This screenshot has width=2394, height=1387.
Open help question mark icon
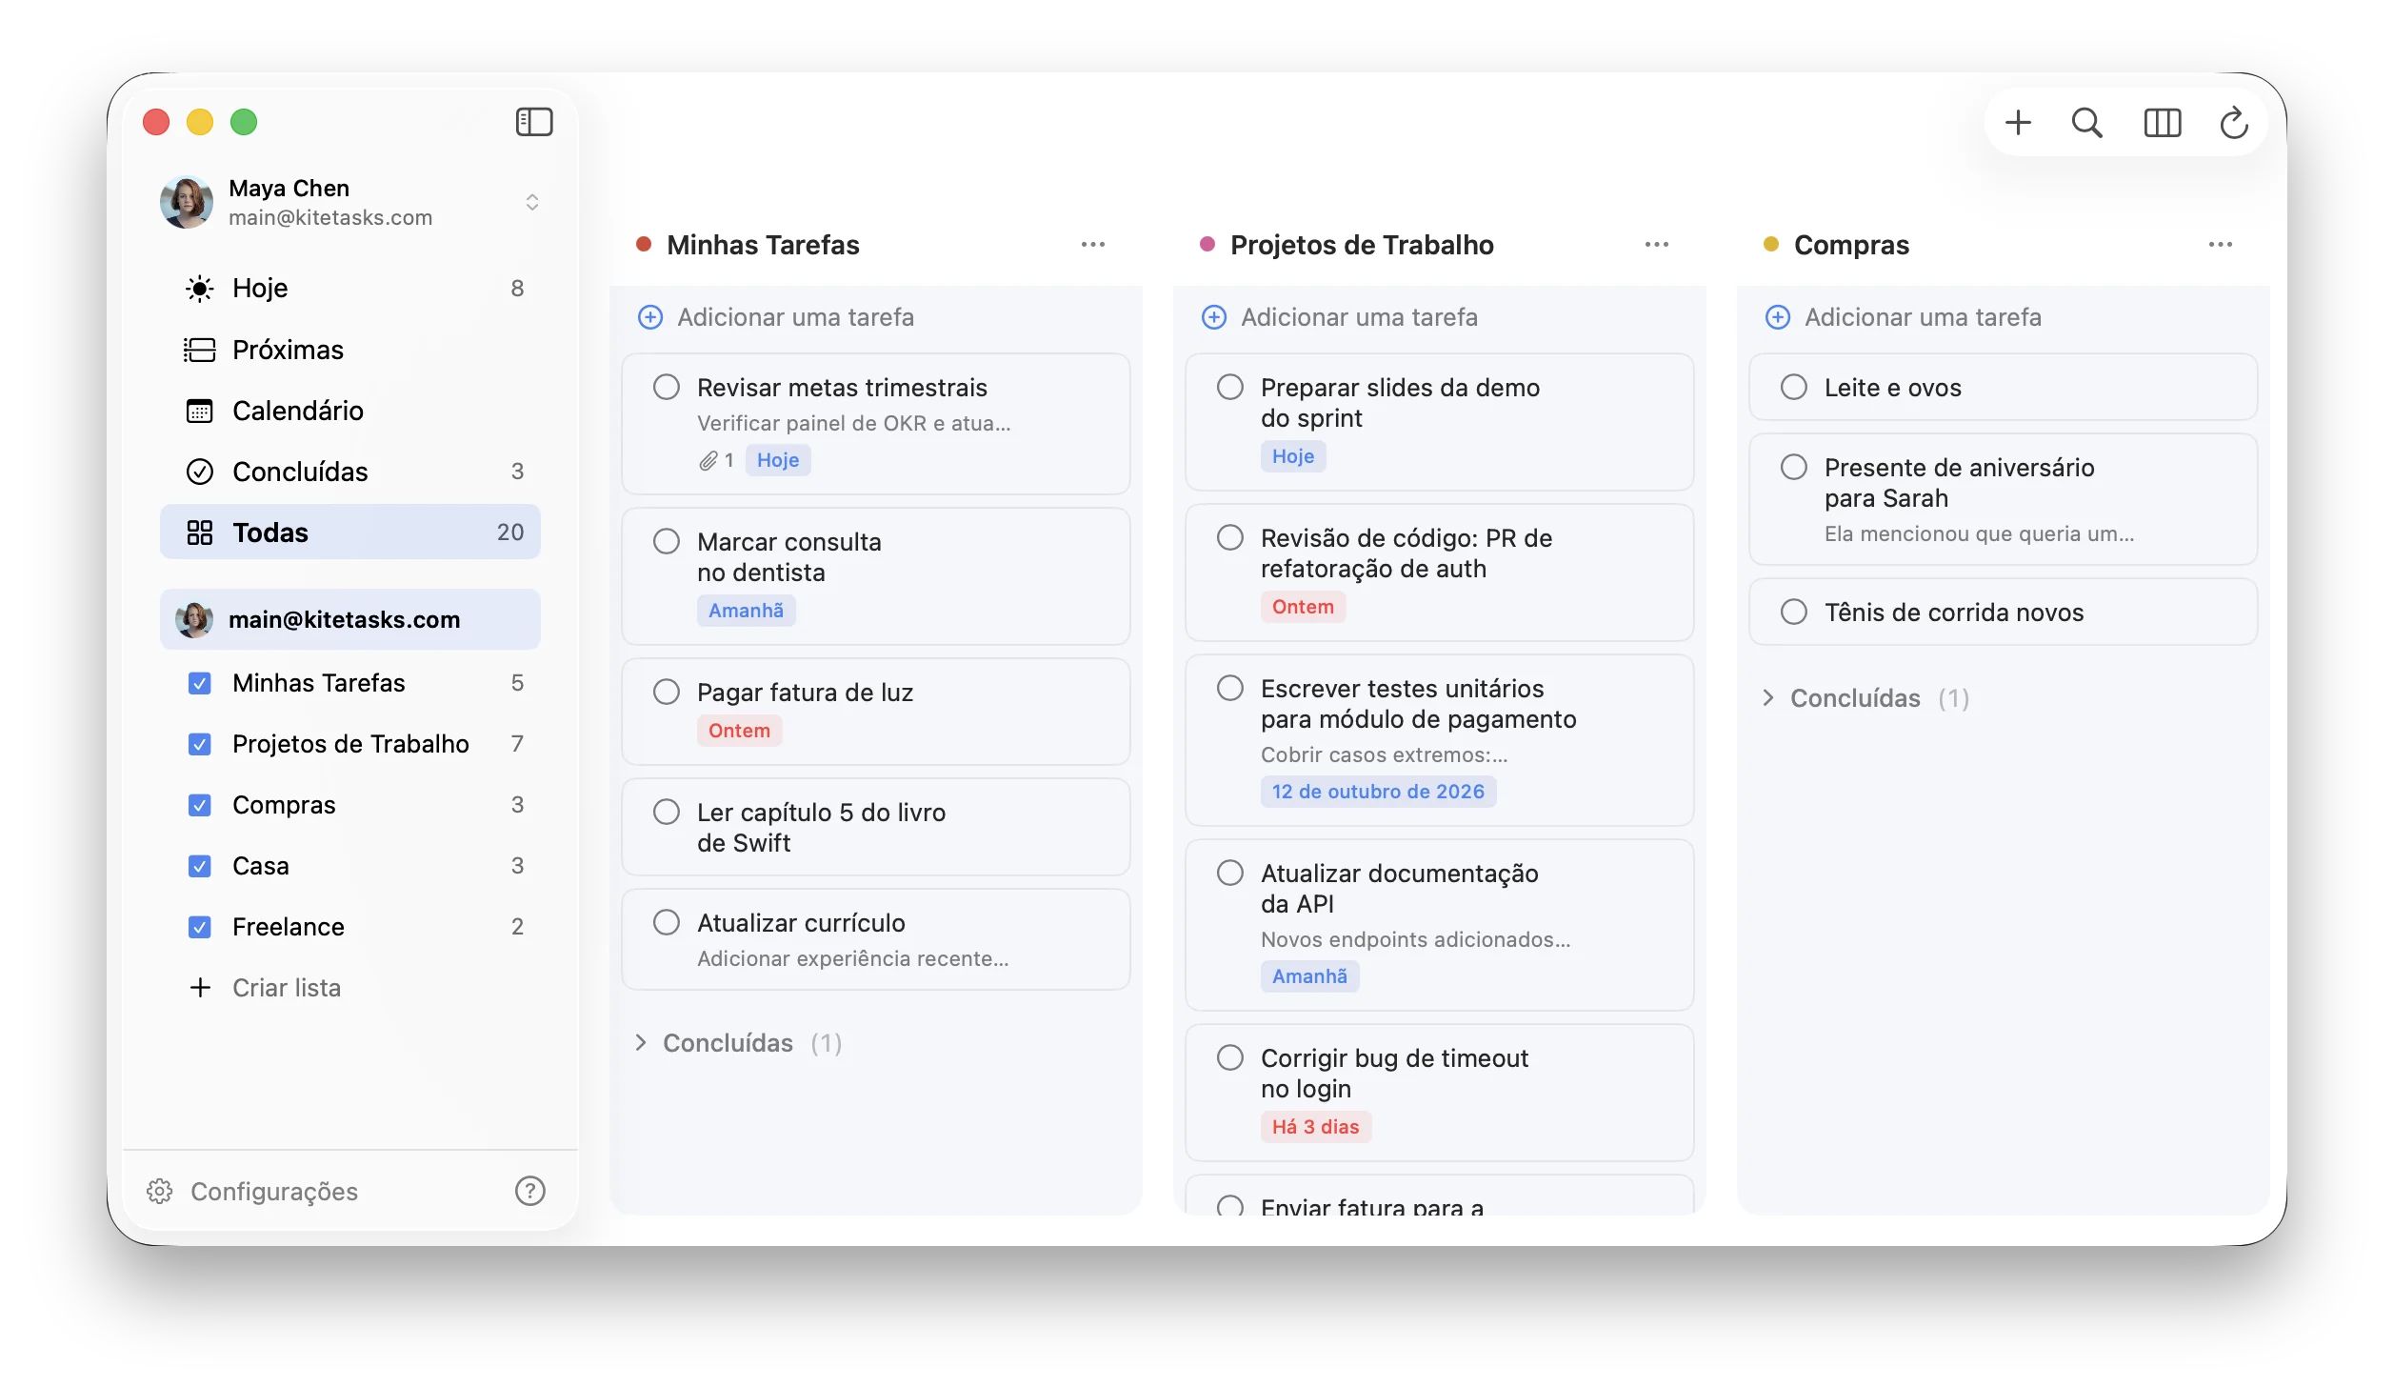(x=530, y=1191)
